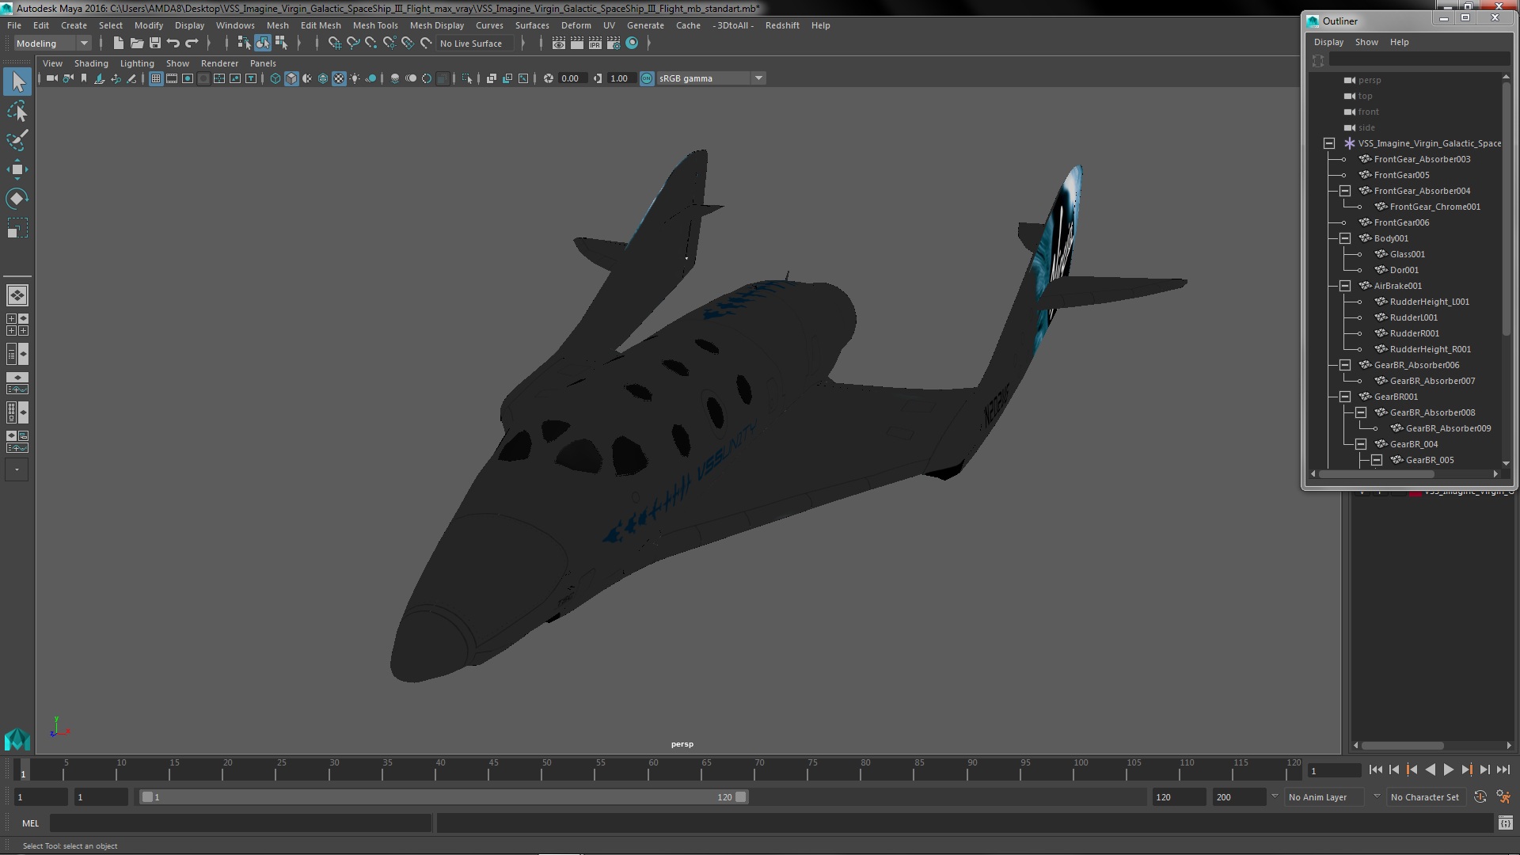Open the Deform menu
This screenshot has height=855, width=1520.
[x=576, y=25]
